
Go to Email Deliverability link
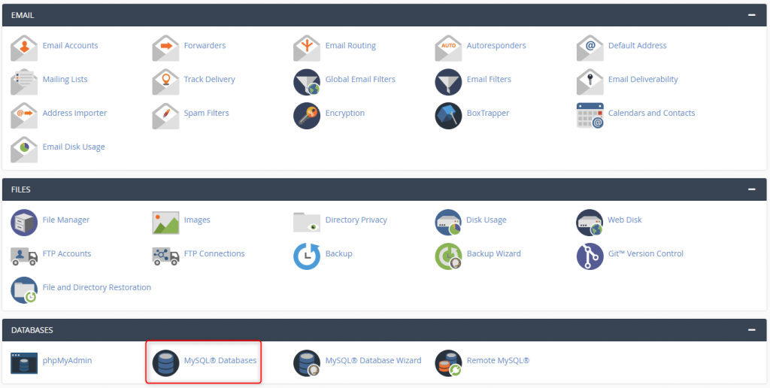click(x=643, y=80)
